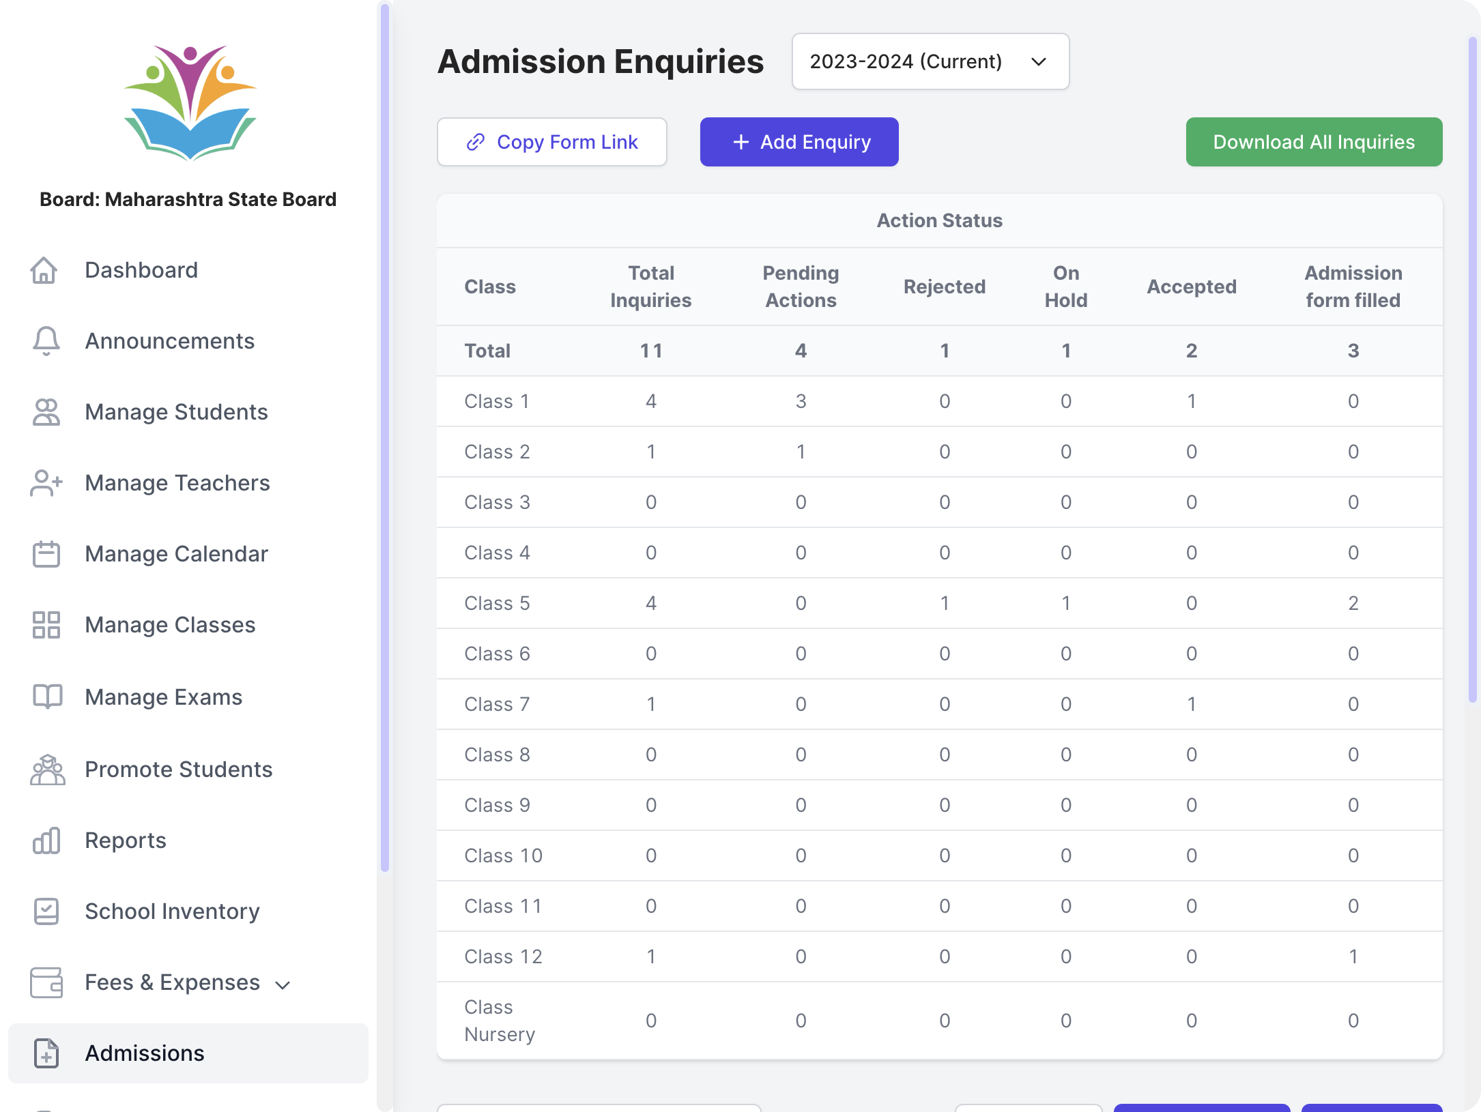
Task: Click the Class 12 row label
Action: pos(503,956)
